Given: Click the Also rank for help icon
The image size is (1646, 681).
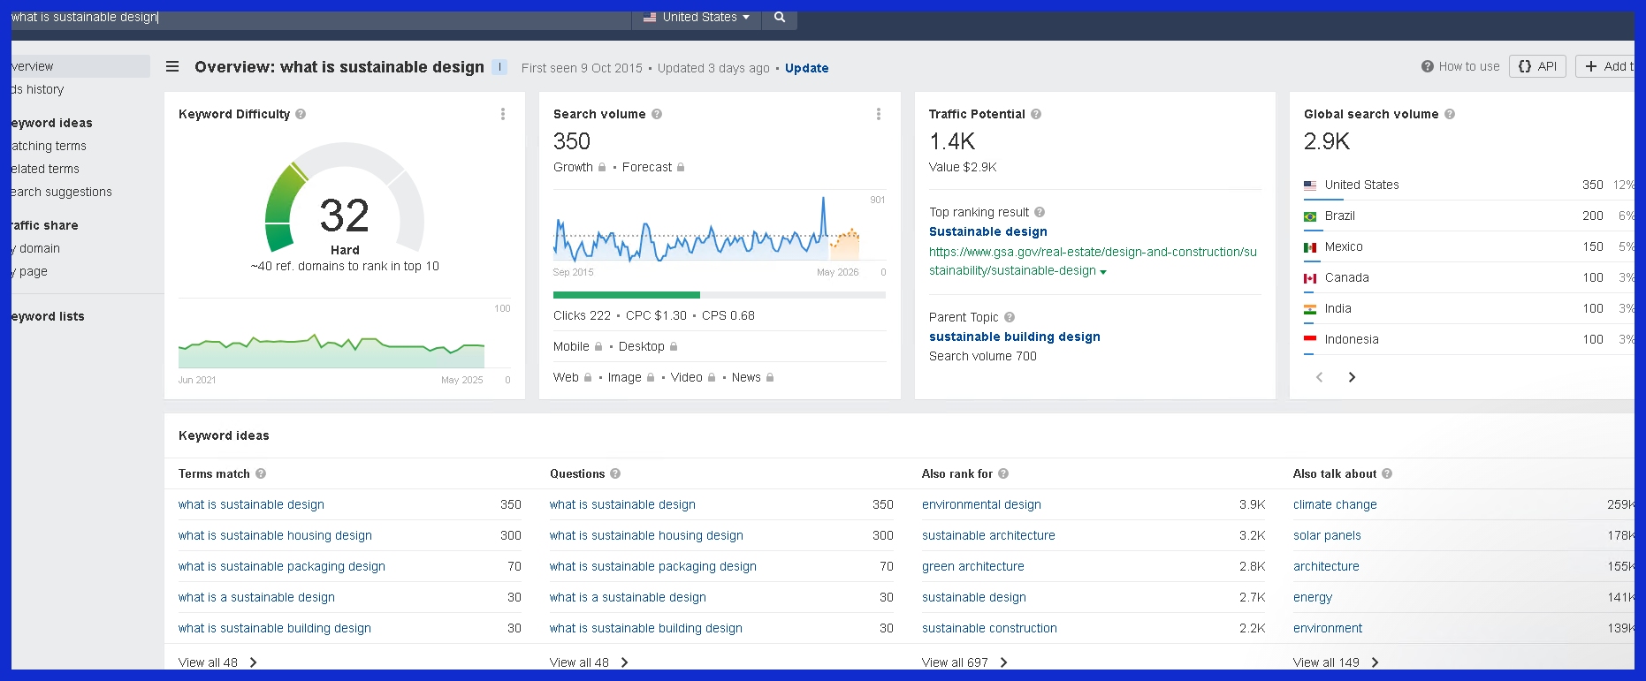Looking at the screenshot, I should coord(1003,473).
